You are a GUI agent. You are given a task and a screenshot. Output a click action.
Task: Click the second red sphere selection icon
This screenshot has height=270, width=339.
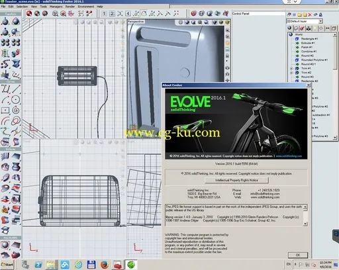point(37,14)
